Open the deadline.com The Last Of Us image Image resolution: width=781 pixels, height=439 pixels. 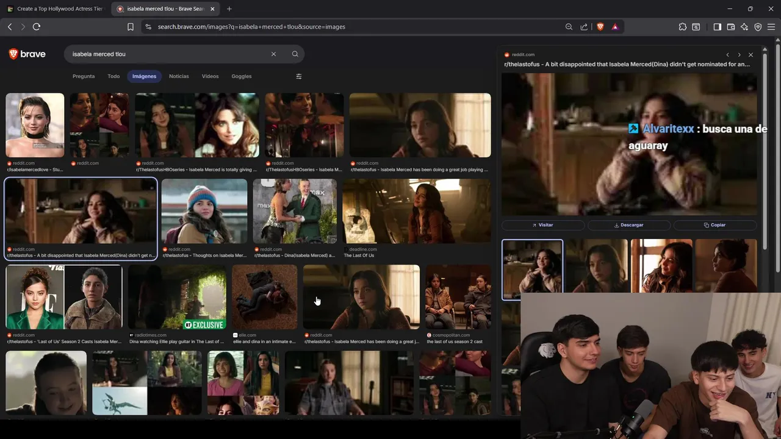point(417,211)
